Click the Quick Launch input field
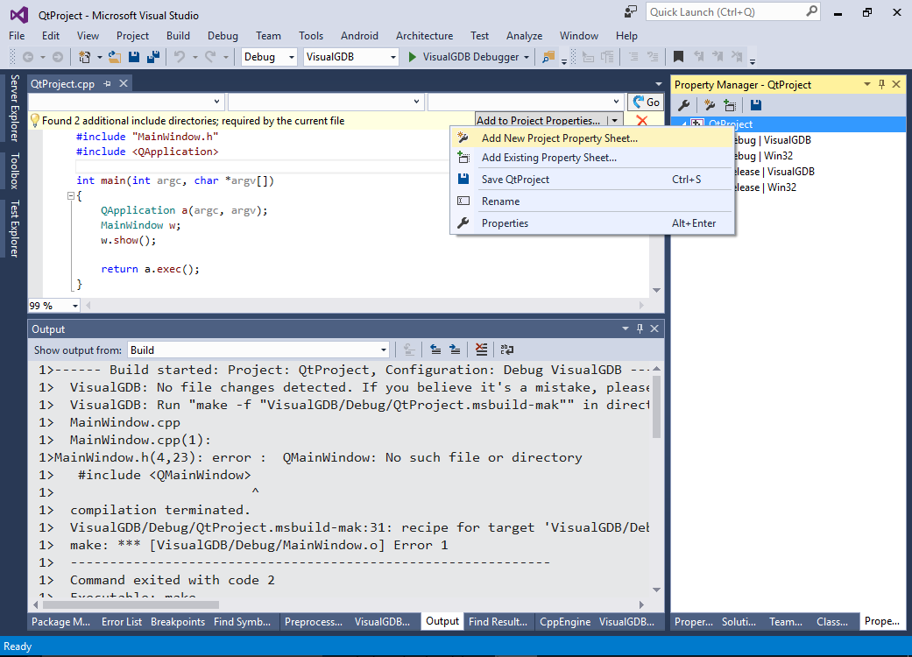912x657 pixels. 725,12
